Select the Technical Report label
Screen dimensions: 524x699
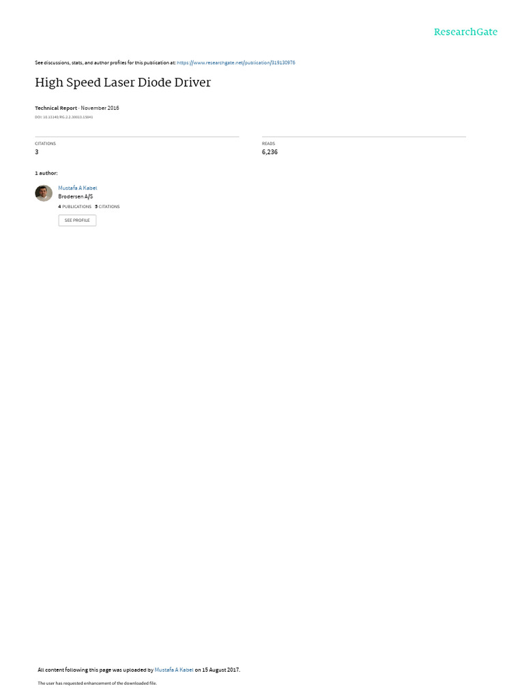[56, 108]
